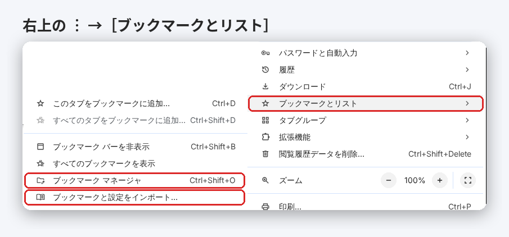Select 印刷... from the menu

pyautogui.click(x=365, y=207)
